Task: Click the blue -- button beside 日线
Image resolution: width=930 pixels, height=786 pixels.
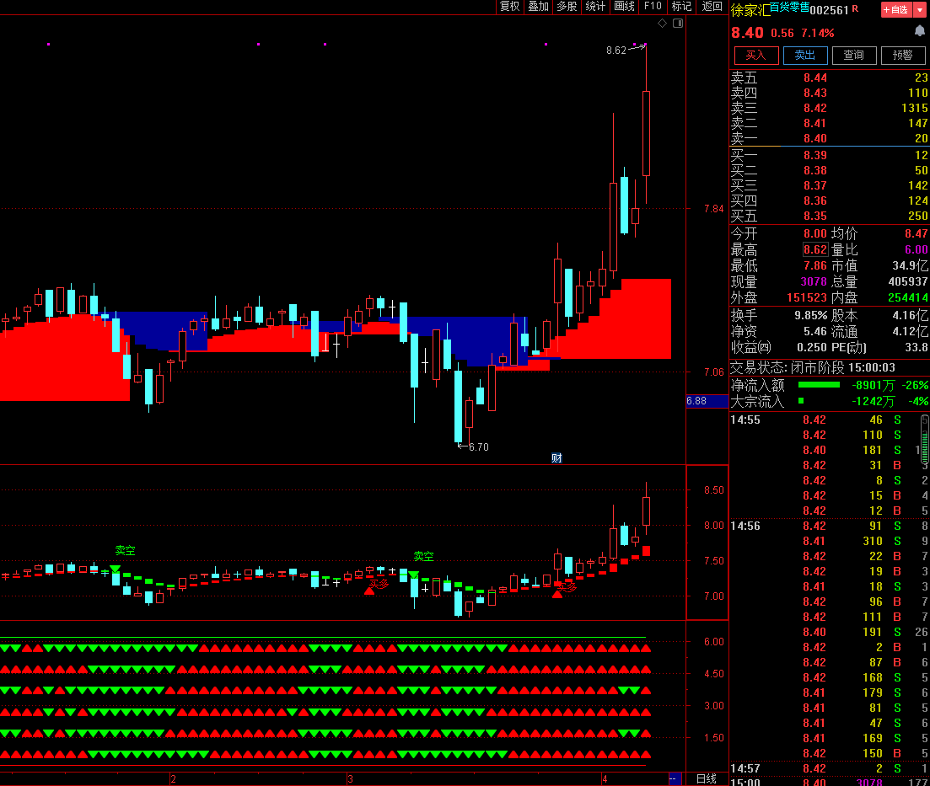Action: click(x=675, y=779)
